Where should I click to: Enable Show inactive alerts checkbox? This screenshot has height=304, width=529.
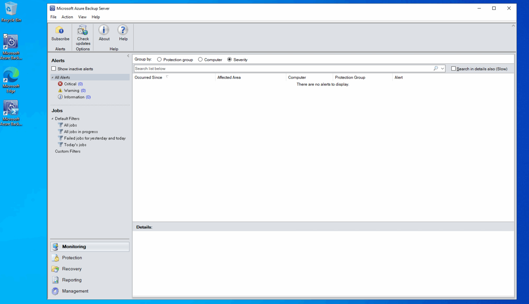point(54,69)
